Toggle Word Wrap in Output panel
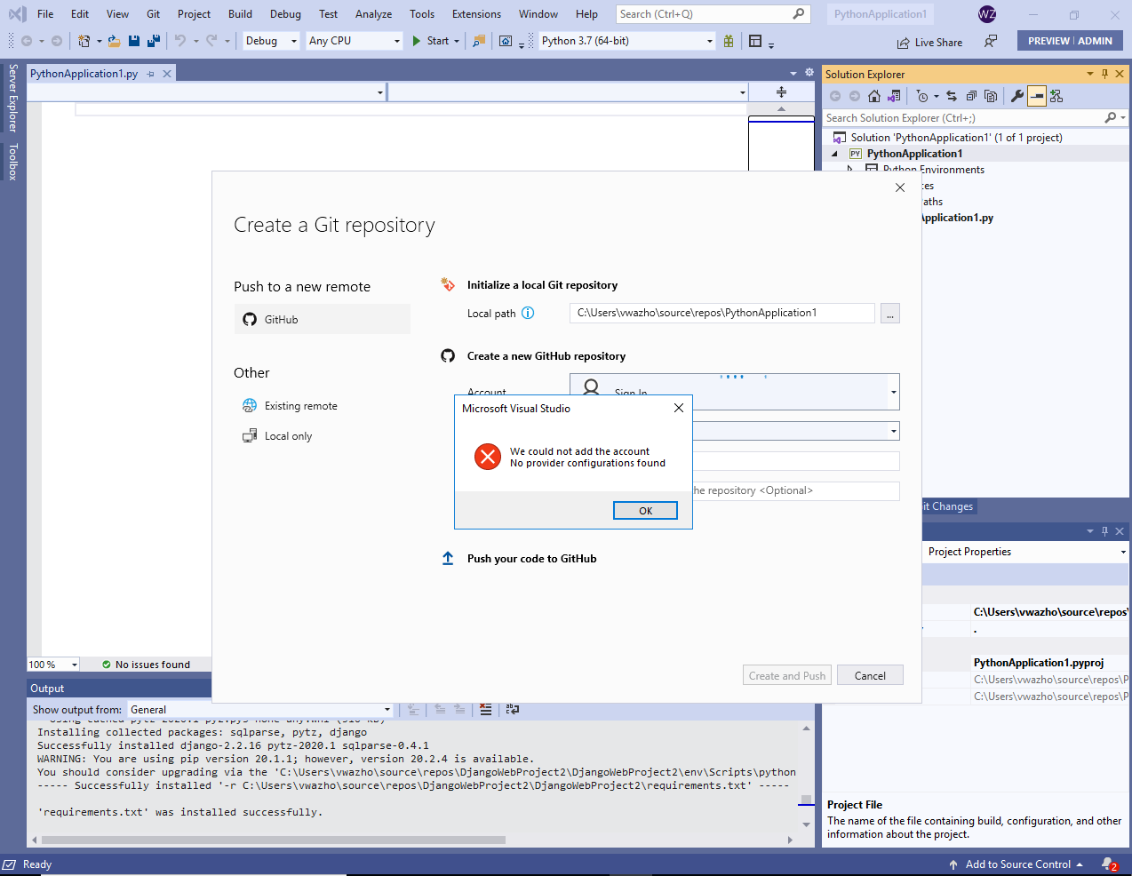Image resolution: width=1132 pixels, height=876 pixels. click(x=513, y=710)
